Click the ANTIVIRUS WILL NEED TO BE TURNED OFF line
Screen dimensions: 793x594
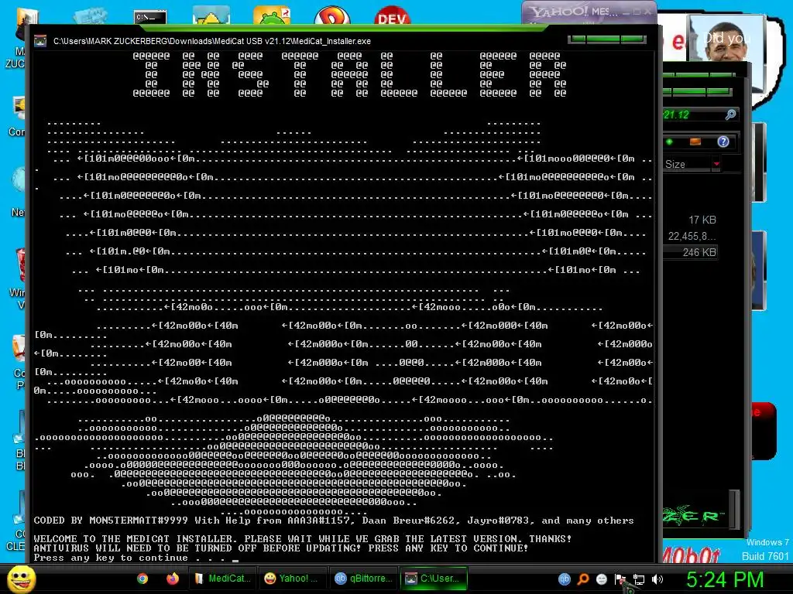click(x=280, y=548)
